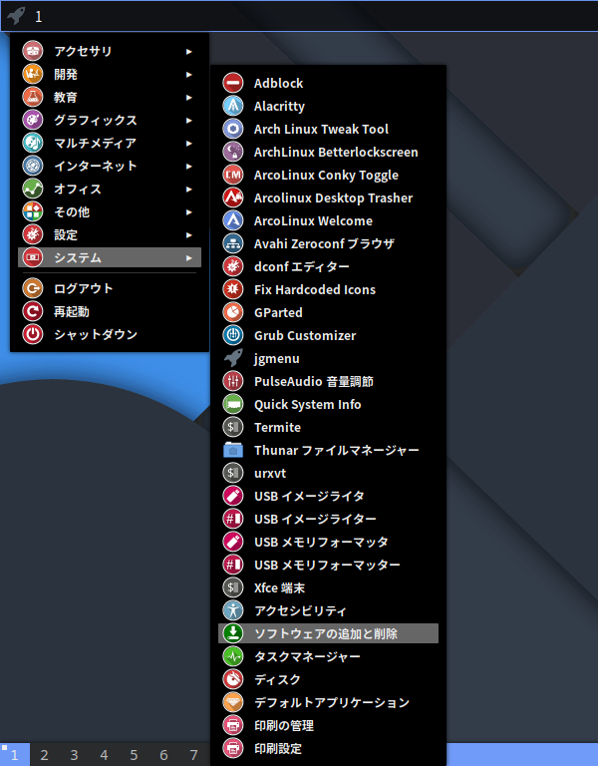Expand the インターネット submenu arrow
This screenshot has height=766, width=598.
(x=189, y=167)
